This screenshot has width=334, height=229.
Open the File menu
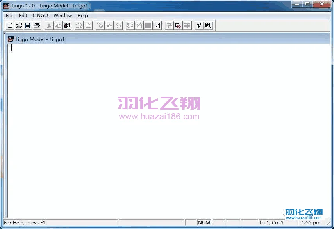pyautogui.click(x=9, y=16)
